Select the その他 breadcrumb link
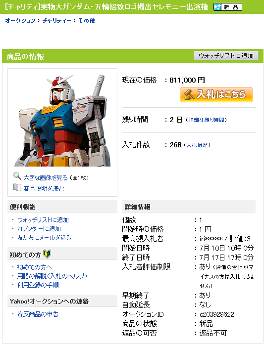 87,21
